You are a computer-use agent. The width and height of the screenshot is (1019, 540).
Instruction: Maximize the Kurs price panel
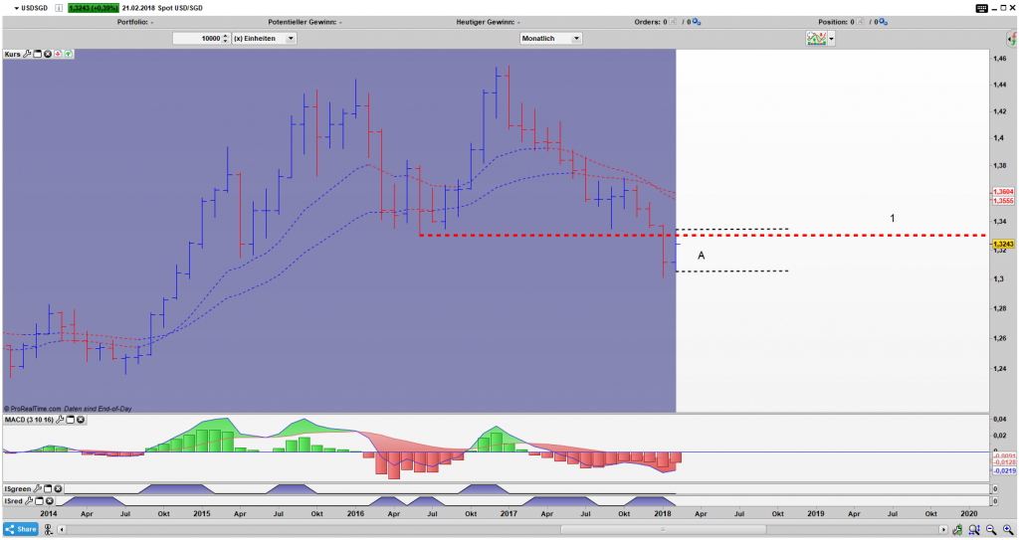tap(38, 54)
